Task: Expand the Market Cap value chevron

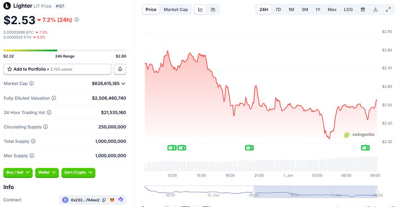Action: pos(123,84)
